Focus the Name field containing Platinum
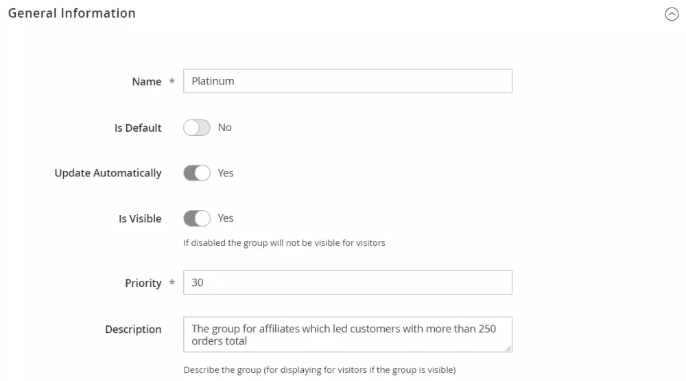 coord(347,81)
